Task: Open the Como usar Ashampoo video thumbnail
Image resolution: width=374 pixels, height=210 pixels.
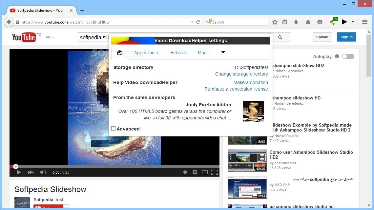Action: (x=247, y=161)
